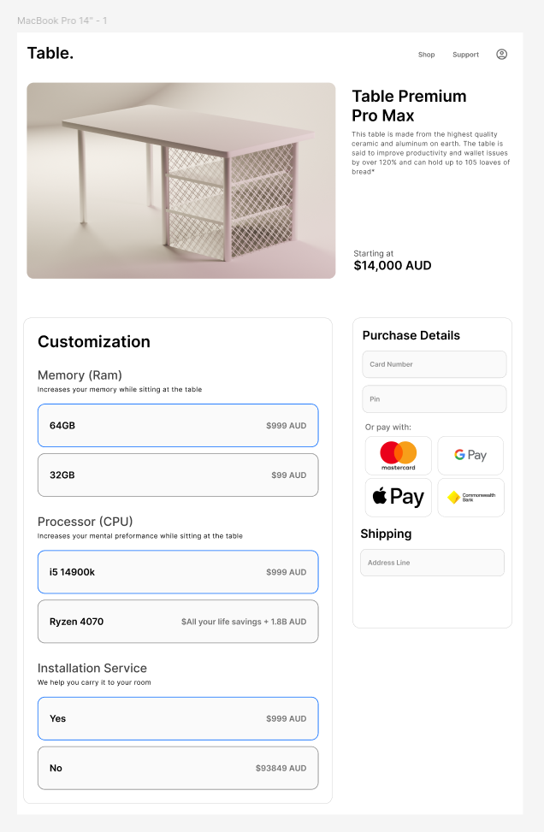Click the Address Line shipping field
This screenshot has width=544, height=832.
pyautogui.click(x=432, y=563)
